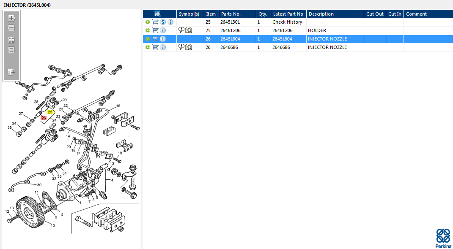Click callout number 30 on the diagram
The height and width of the screenshot is (249, 453).
pos(39,185)
